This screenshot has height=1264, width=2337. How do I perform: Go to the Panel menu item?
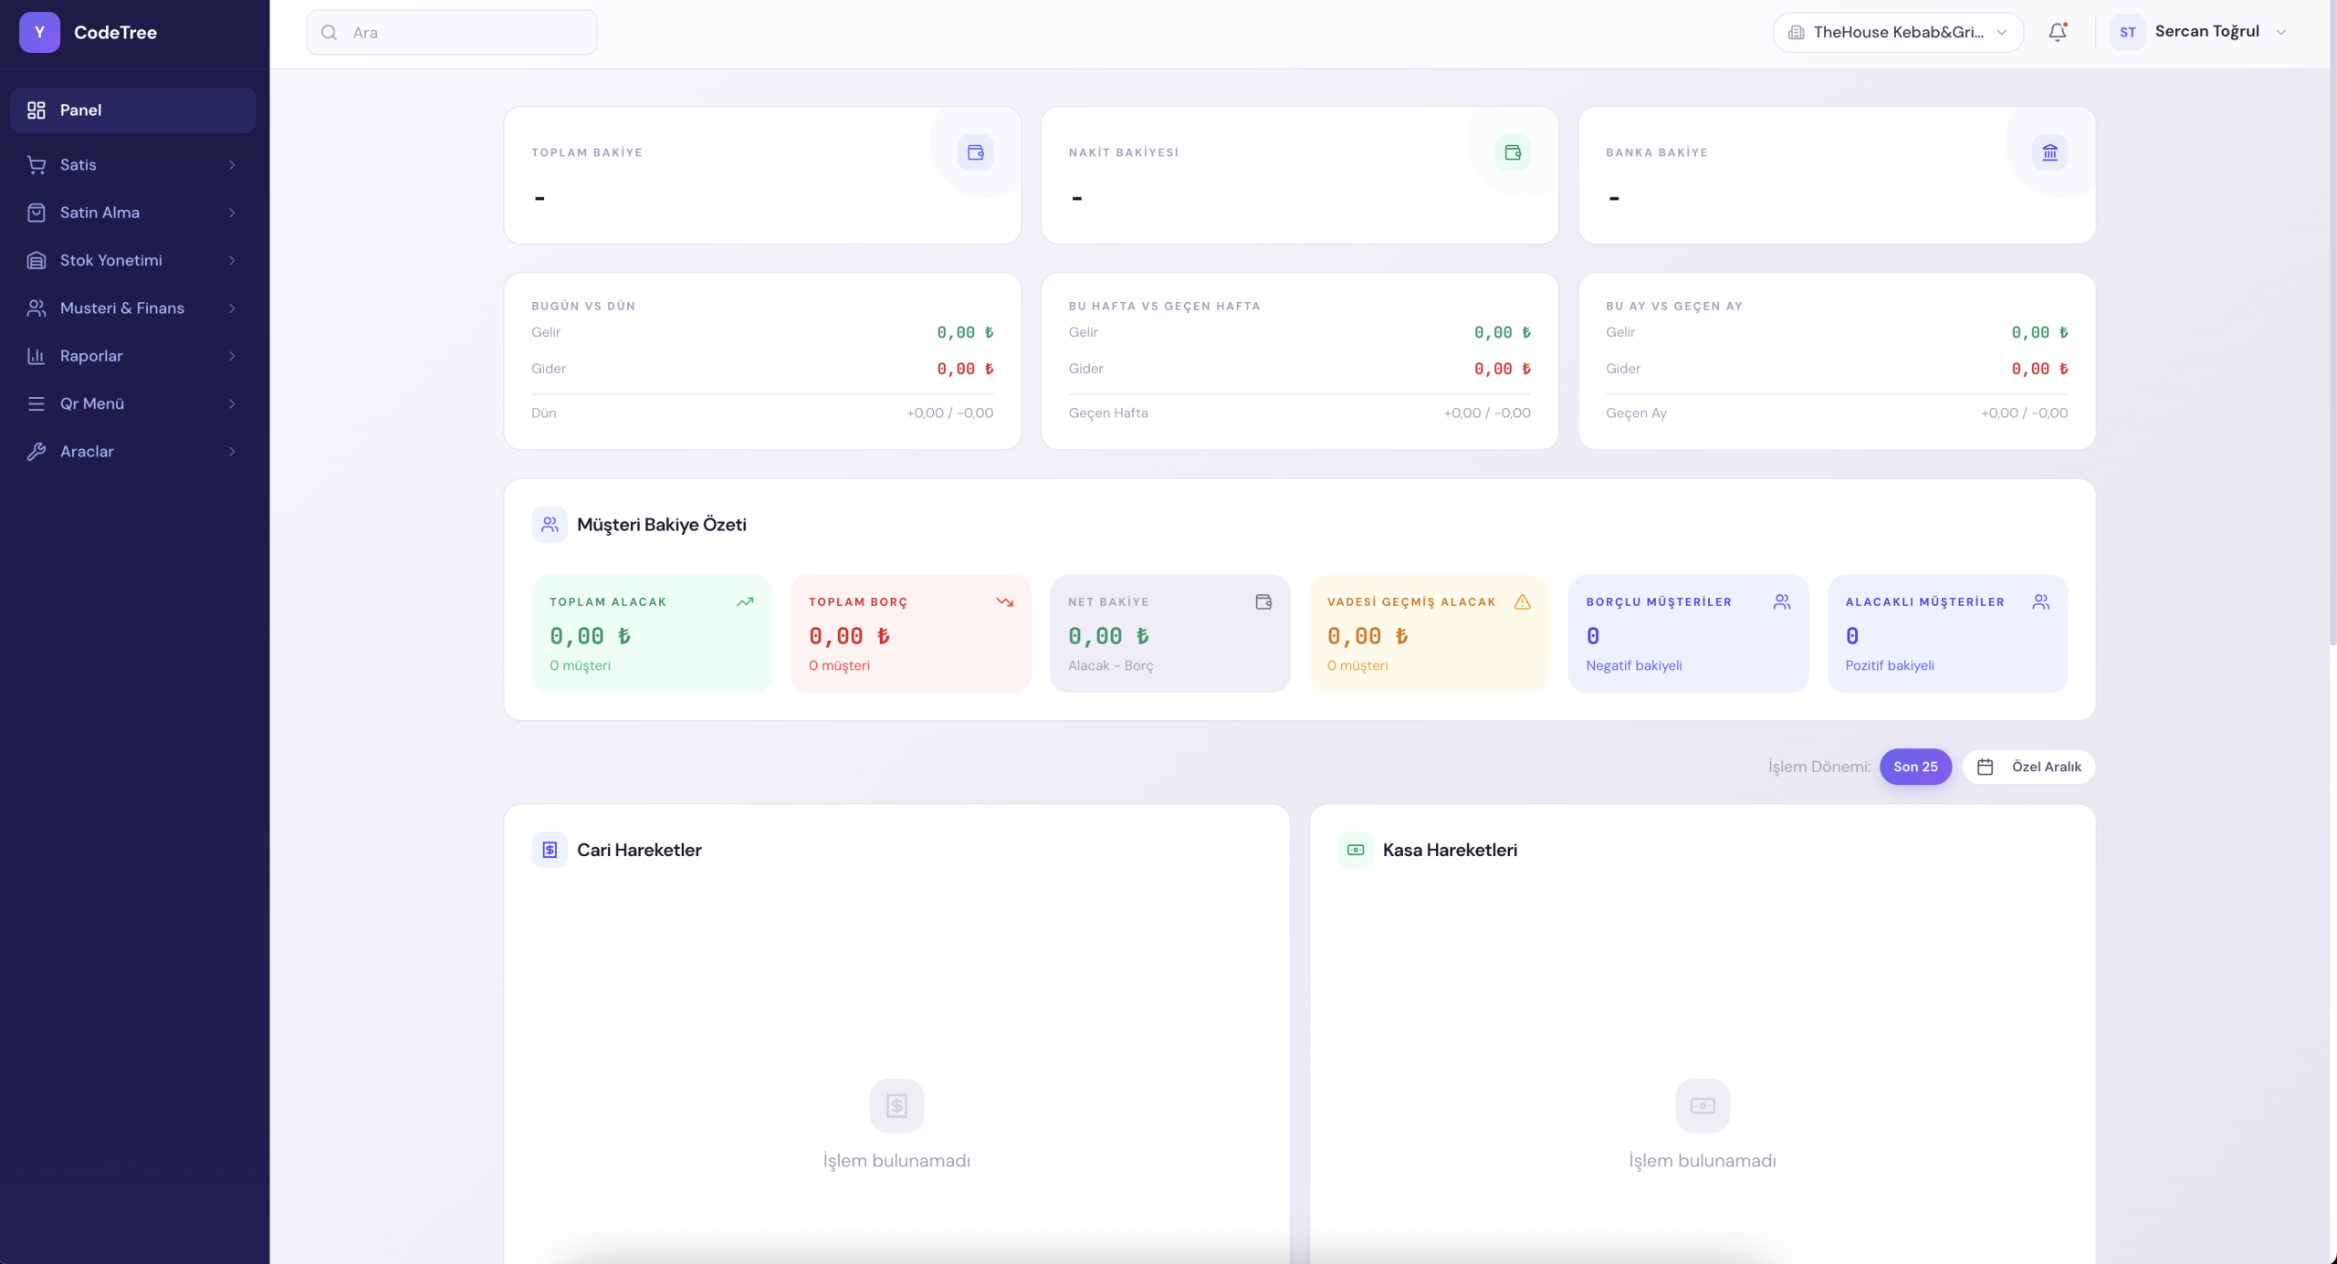point(132,110)
